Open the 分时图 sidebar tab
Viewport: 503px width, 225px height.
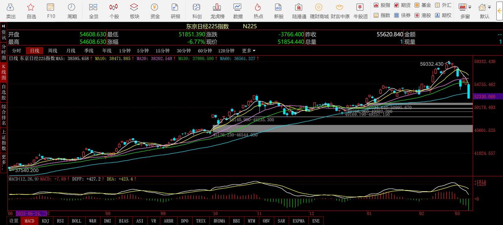coord(4,52)
